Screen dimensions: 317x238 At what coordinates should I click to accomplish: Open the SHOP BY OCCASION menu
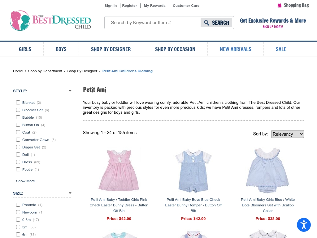175,49
